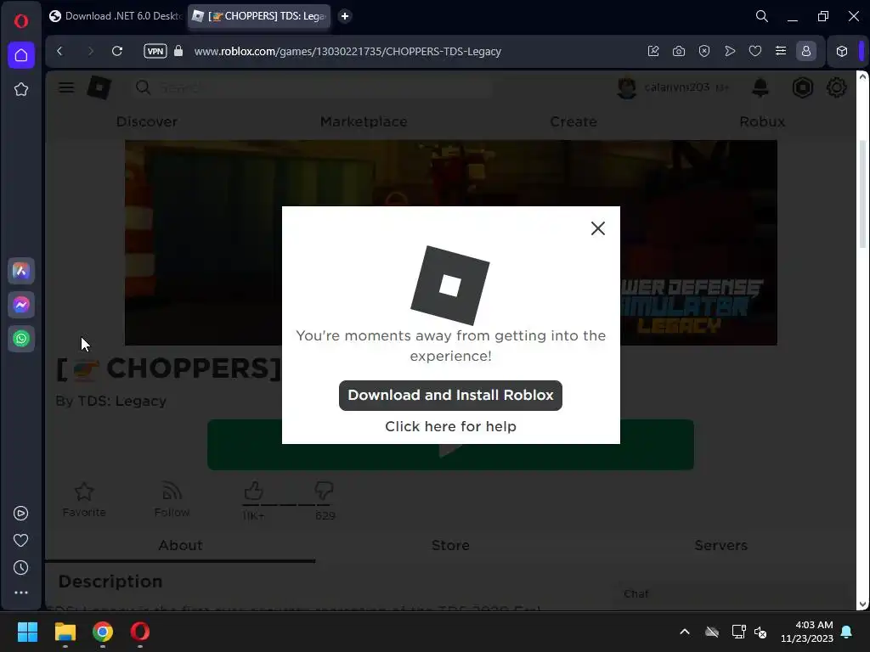Click Download and Install Roblox button

(450, 396)
